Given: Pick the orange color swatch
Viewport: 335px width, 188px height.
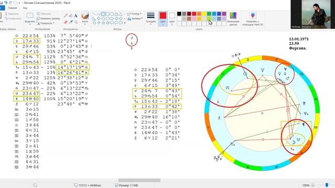Looking at the screenshot, I should tap(199, 14).
